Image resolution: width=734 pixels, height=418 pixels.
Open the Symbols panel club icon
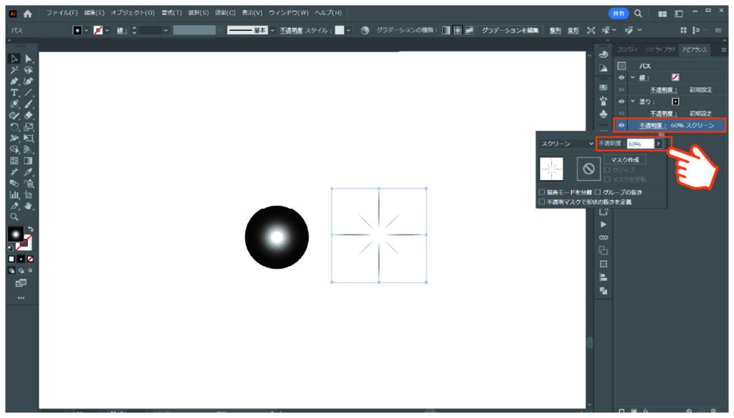(604, 114)
